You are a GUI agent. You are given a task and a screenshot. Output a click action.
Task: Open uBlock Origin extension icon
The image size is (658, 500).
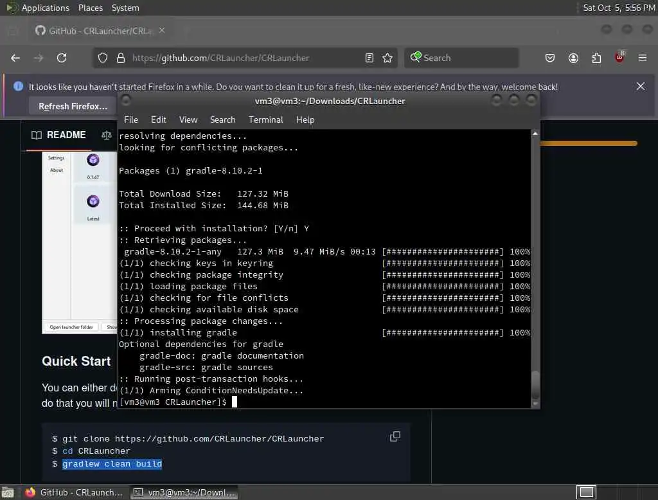[619, 57]
